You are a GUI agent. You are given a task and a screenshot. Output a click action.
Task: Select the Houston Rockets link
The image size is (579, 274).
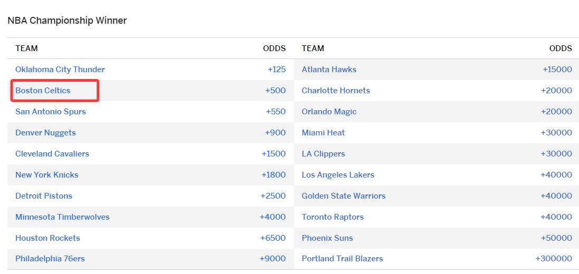pyautogui.click(x=48, y=238)
